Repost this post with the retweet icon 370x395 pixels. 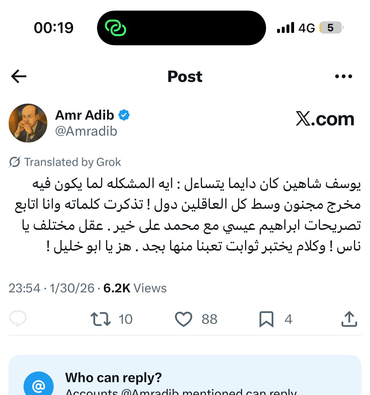click(100, 319)
